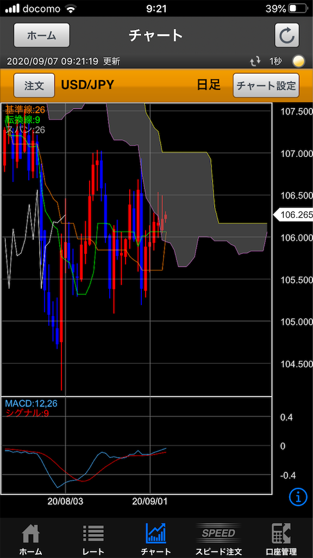Tap the スパン:26 indicator label
Viewport: 313px width, 558px height.
point(26,130)
